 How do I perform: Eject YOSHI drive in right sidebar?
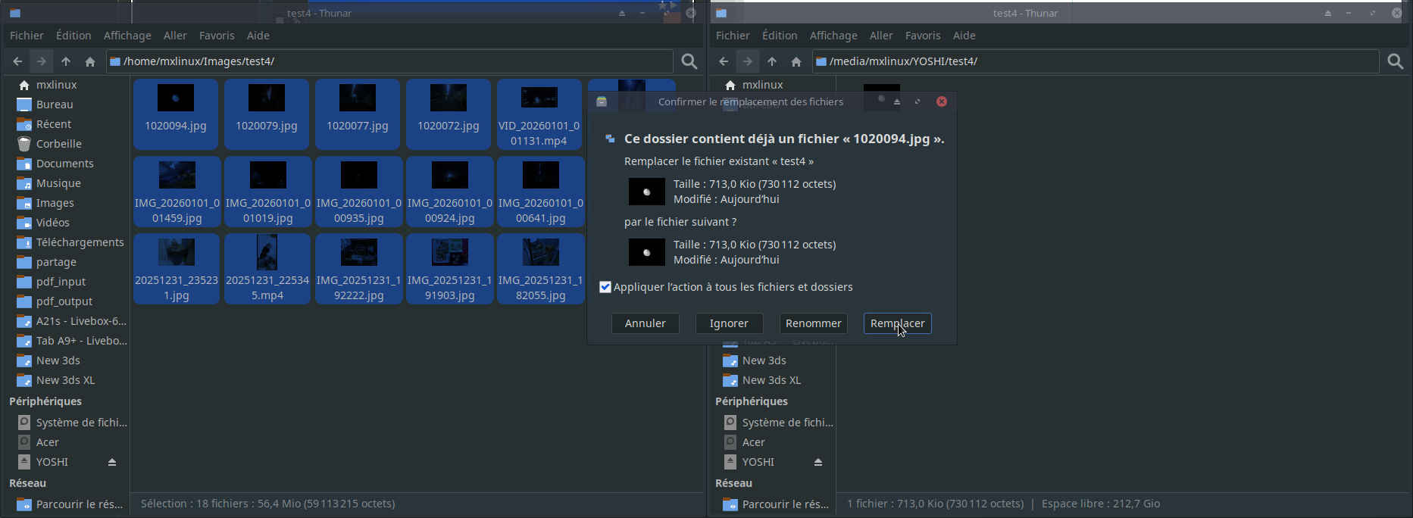tap(818, 462)
